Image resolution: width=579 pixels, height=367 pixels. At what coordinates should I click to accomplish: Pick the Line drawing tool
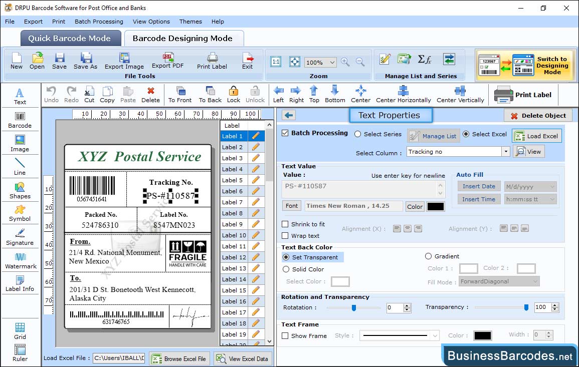20,167
